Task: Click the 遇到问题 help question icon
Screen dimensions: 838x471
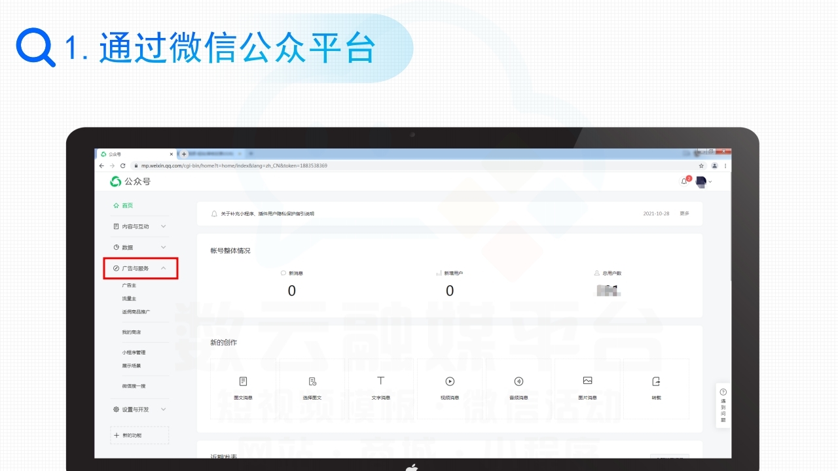Action: click(723, 392)
